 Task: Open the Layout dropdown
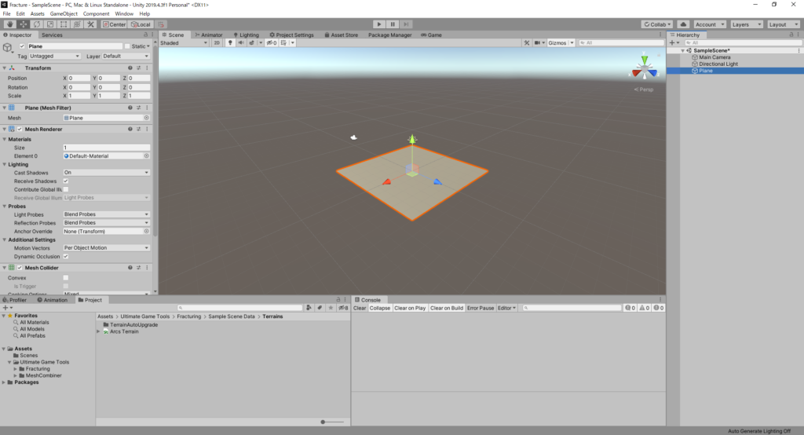click(x=784, y=24)
